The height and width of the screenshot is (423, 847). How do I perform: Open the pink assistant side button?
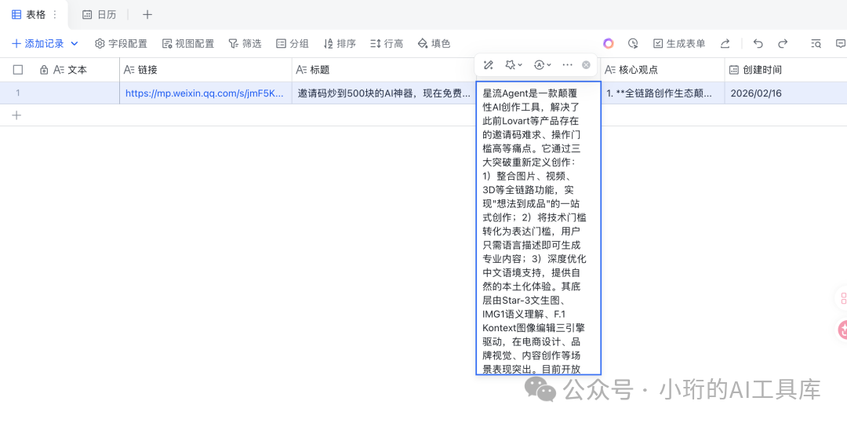[x=842, y=329]
